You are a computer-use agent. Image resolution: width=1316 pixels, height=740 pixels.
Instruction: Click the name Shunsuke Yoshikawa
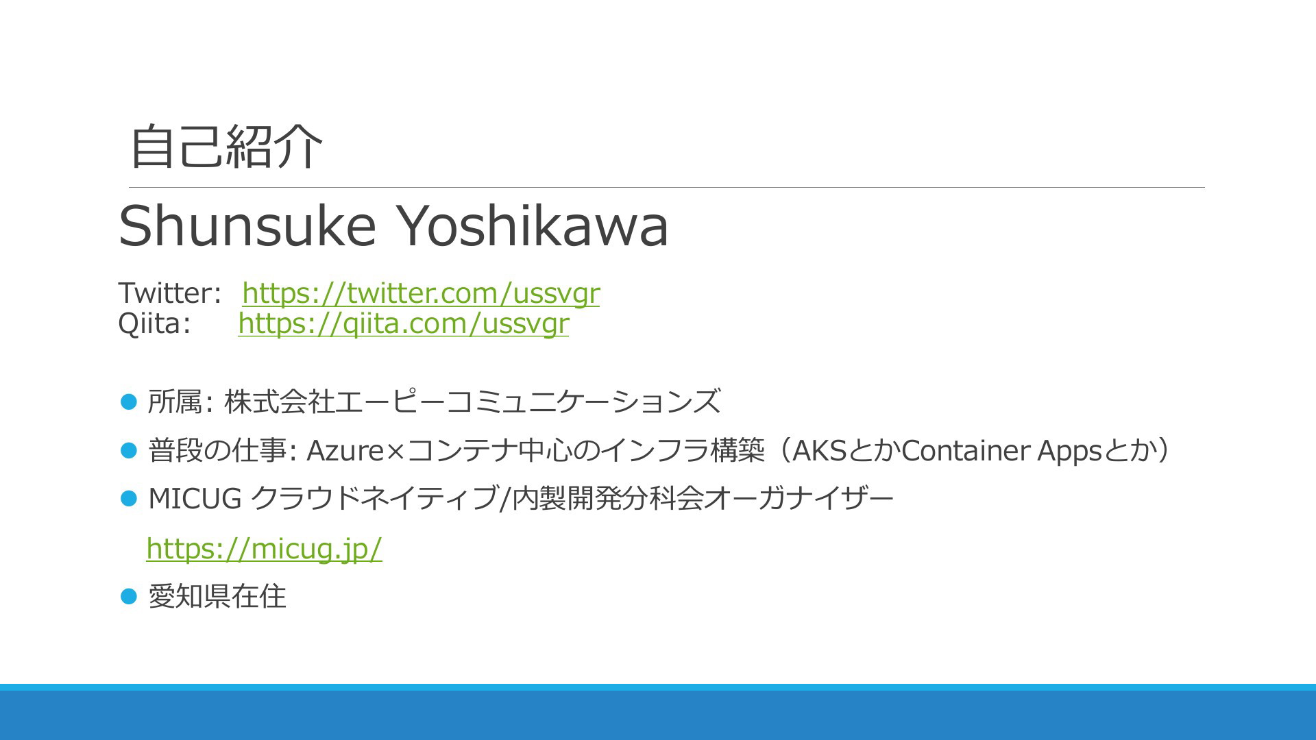[393, 225]
